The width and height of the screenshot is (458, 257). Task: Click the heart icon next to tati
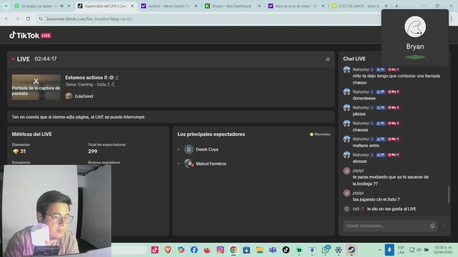(x=346, y=209)
